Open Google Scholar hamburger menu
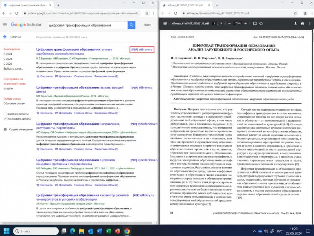 coord(5,24)
